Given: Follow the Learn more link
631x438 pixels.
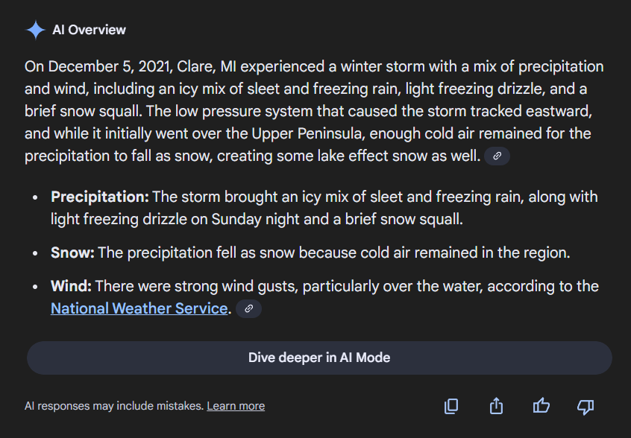Looking at the screenshot, I should (x=236, y=406).
